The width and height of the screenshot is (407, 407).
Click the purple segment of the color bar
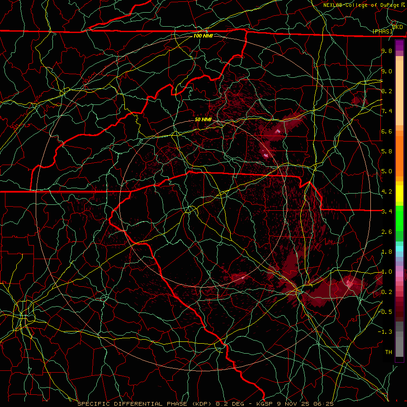coord(399,45)
